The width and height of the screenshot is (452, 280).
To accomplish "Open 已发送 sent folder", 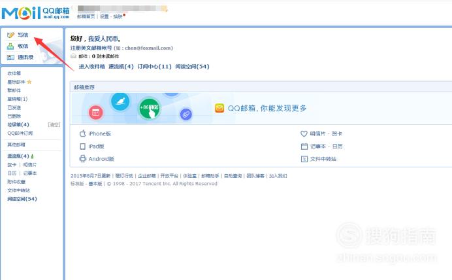I will (14, 108).
